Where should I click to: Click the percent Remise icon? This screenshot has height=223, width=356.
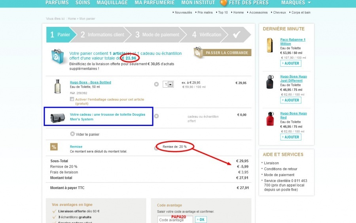[x=54, y=147]
